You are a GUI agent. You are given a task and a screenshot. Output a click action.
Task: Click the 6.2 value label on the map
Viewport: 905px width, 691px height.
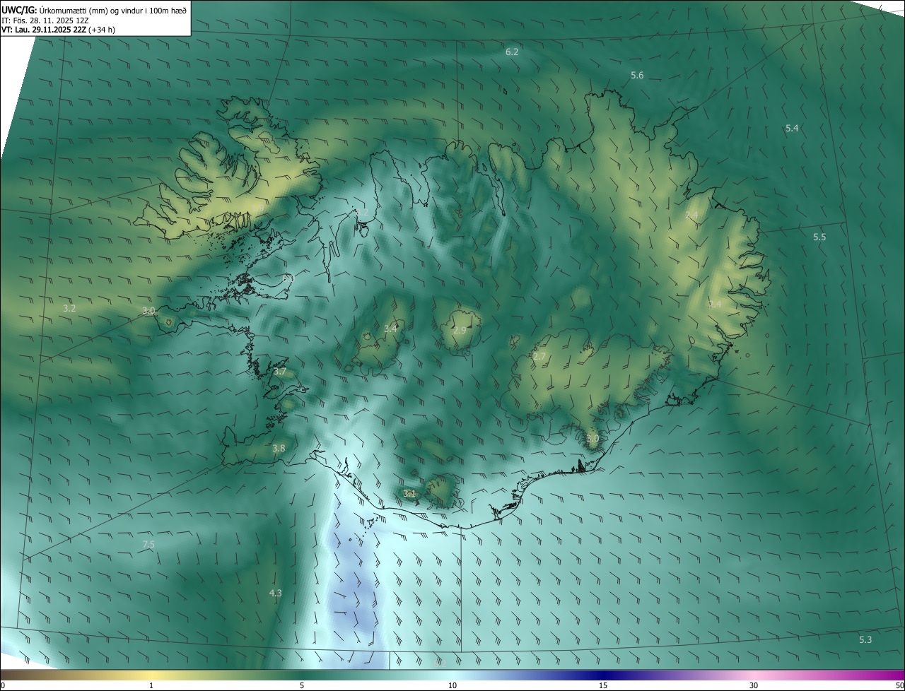(x=512, y=52)
